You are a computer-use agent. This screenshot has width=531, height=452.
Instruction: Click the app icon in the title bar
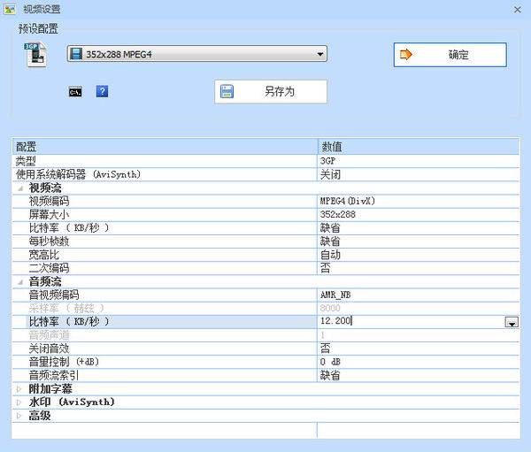coord(10,8)
